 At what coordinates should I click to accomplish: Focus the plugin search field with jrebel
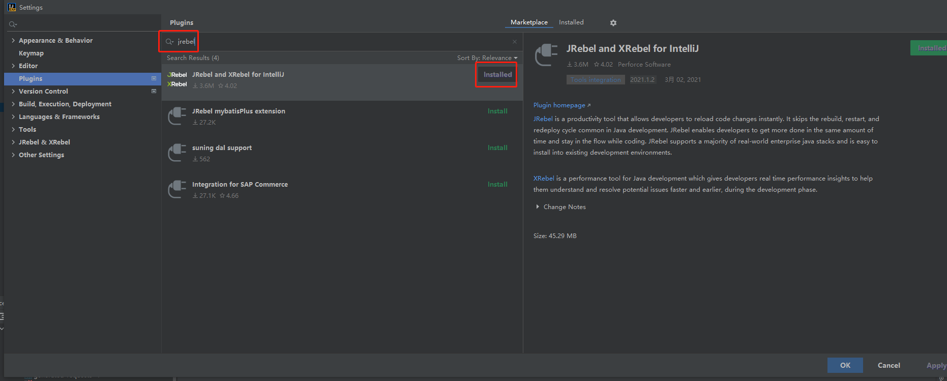(341, 42)
